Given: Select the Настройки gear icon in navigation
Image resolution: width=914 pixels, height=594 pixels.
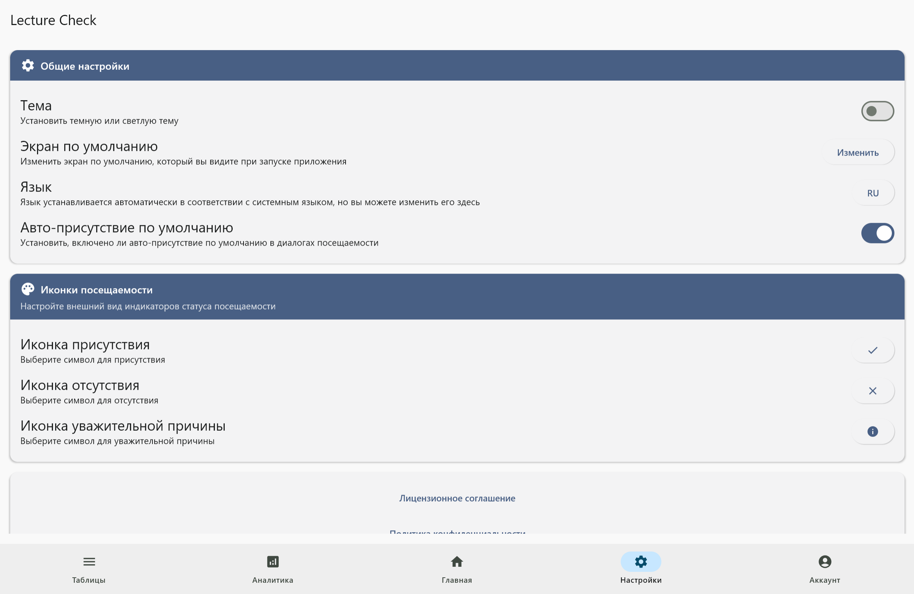Looking at the screenshot, I should click(641, 562).
